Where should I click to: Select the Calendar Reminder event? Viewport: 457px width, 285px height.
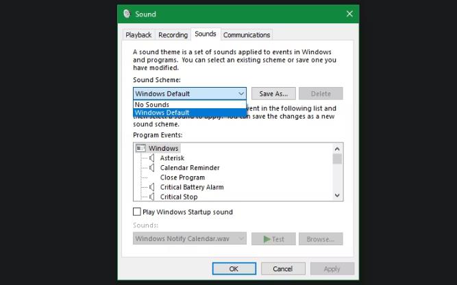190,168
